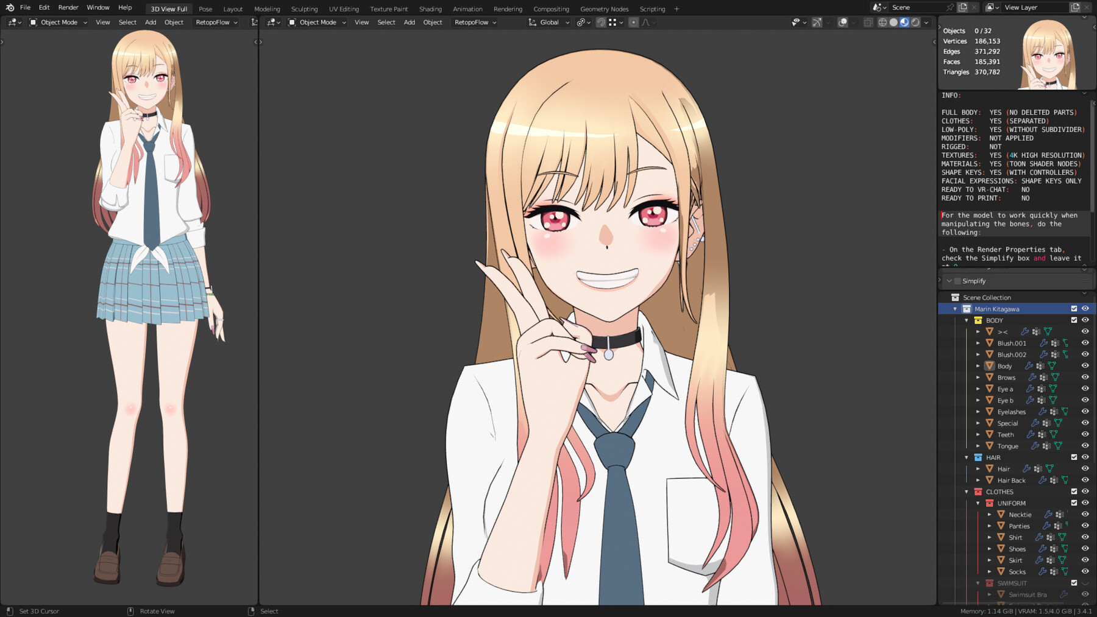Switch to wireframe viewport shading
Viewport: 1097px width, 617px height.
pyautogui.click(x=882, y=23)
